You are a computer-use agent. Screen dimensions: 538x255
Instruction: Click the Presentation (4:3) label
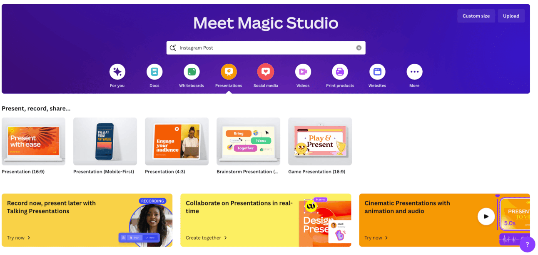point(165,172)
